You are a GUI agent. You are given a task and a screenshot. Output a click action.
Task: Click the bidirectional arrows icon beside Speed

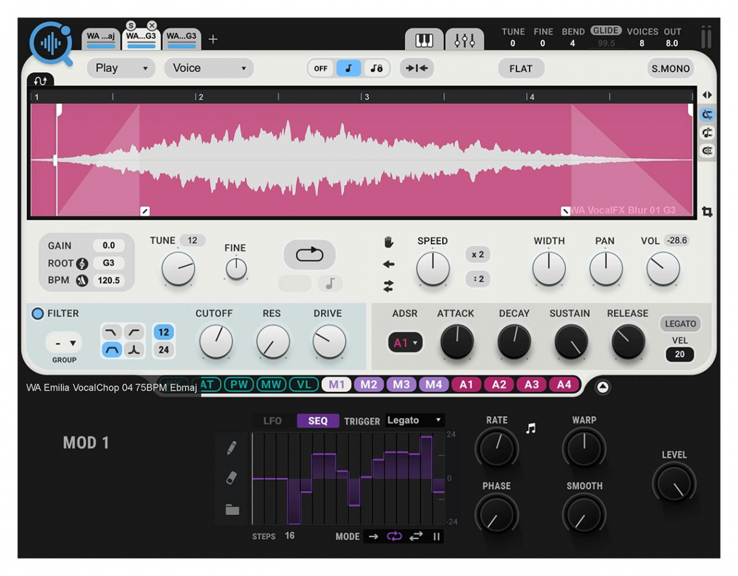coord(389,286)
